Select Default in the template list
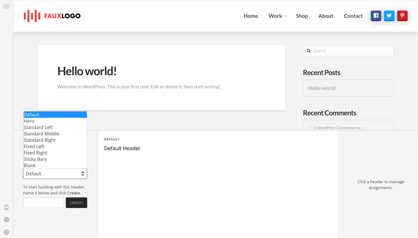The image size is (418, 238). tap(55, 115)
